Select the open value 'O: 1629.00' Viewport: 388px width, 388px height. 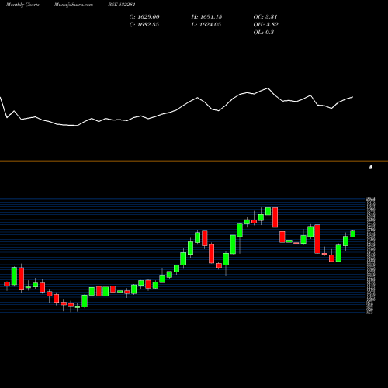(144, 17)
